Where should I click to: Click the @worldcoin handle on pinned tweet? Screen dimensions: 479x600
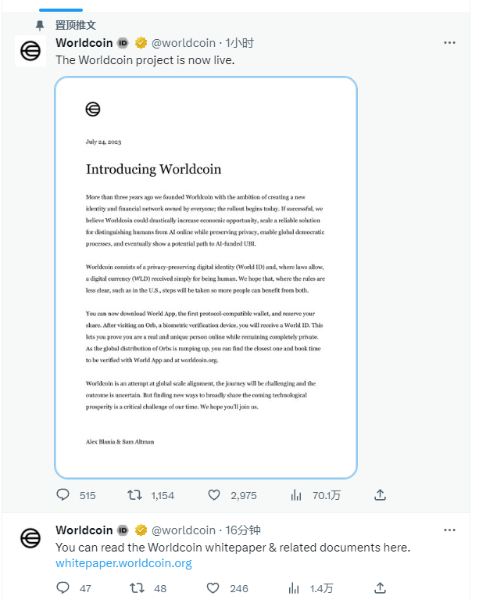click(183, 43)
